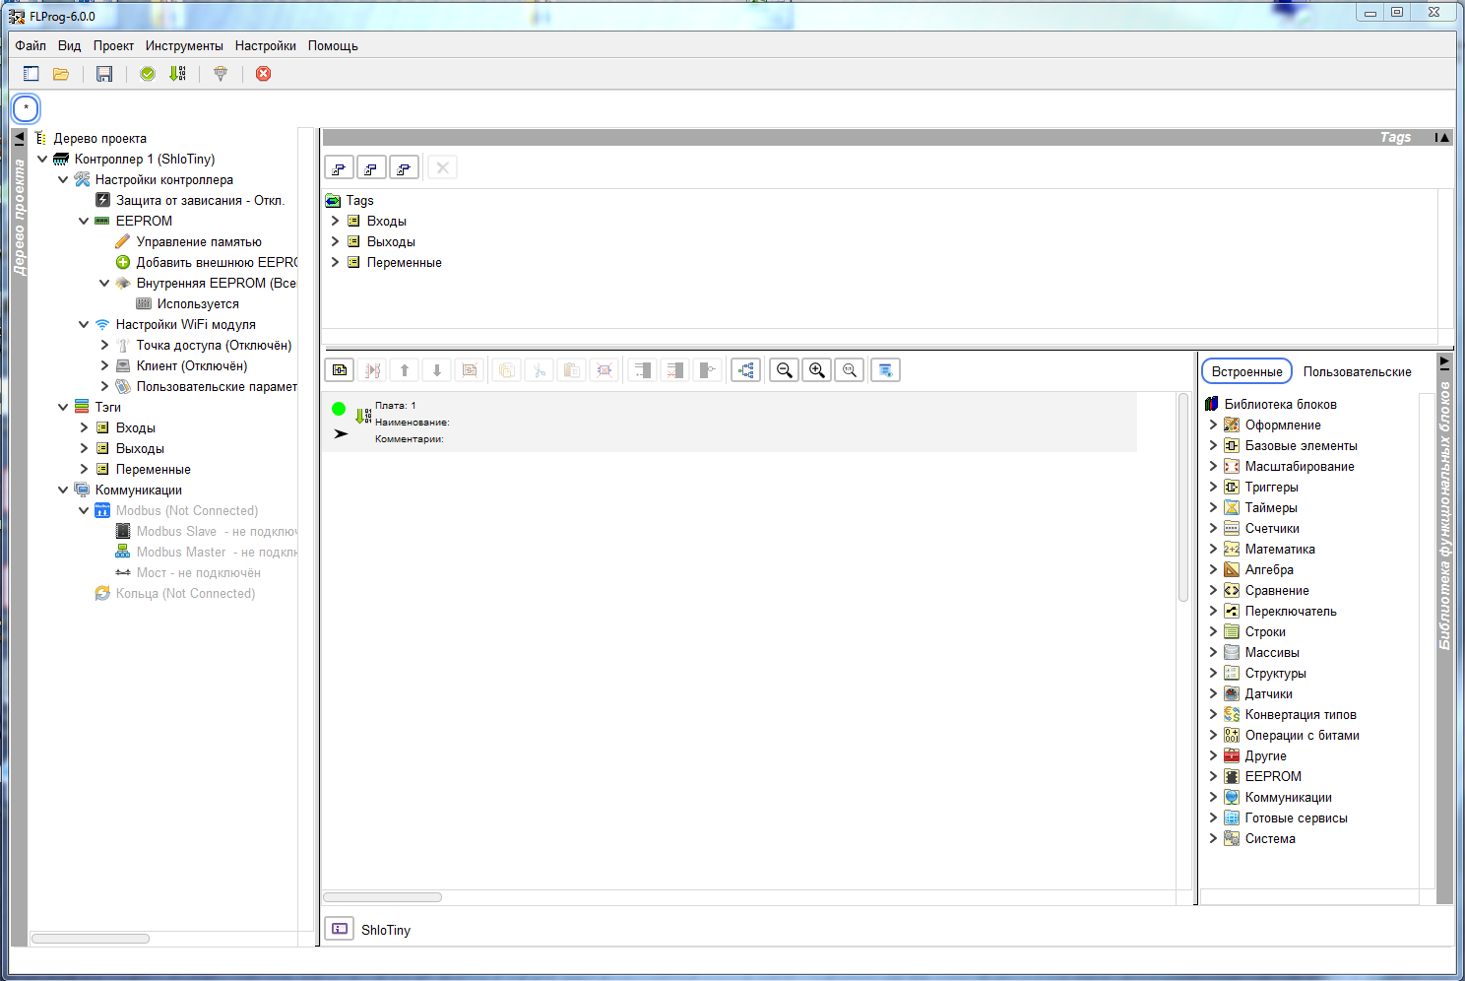Click the Tags panel pin/collapse arrow
Viewport: 1465px width, 981px height.
coord(1442,138)
